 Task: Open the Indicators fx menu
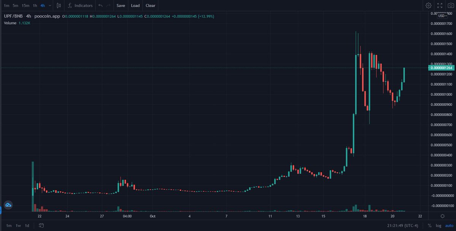80,6
